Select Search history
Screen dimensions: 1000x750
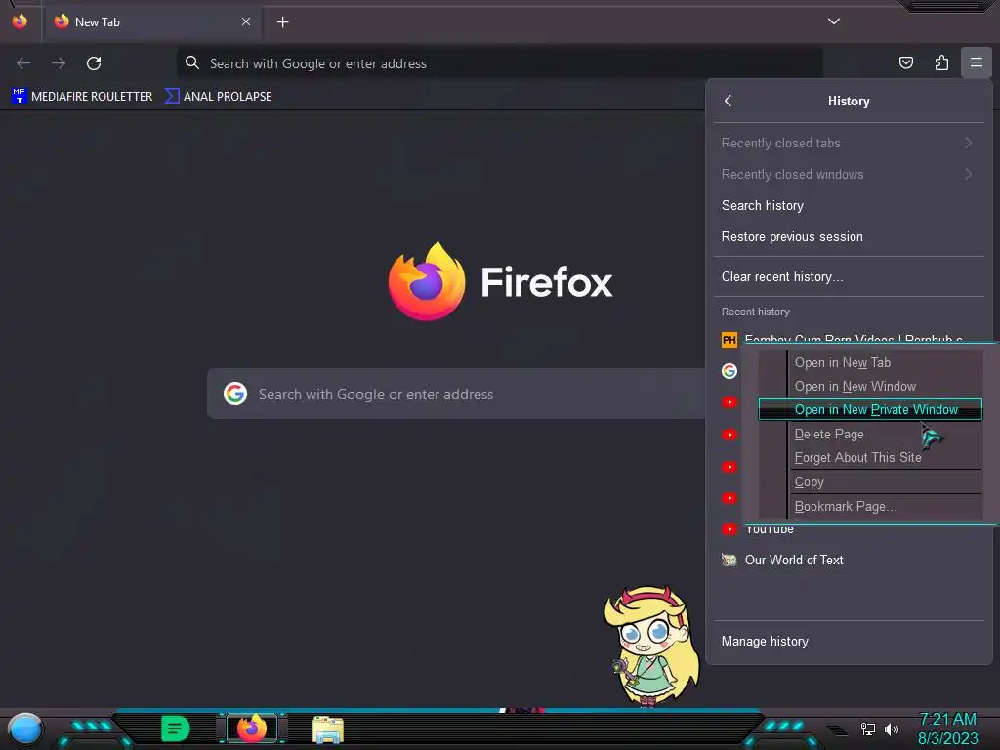click(849, 205)
